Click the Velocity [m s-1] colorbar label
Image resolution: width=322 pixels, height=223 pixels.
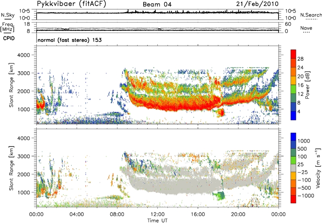pyautogui.click(x=318, y=168)
